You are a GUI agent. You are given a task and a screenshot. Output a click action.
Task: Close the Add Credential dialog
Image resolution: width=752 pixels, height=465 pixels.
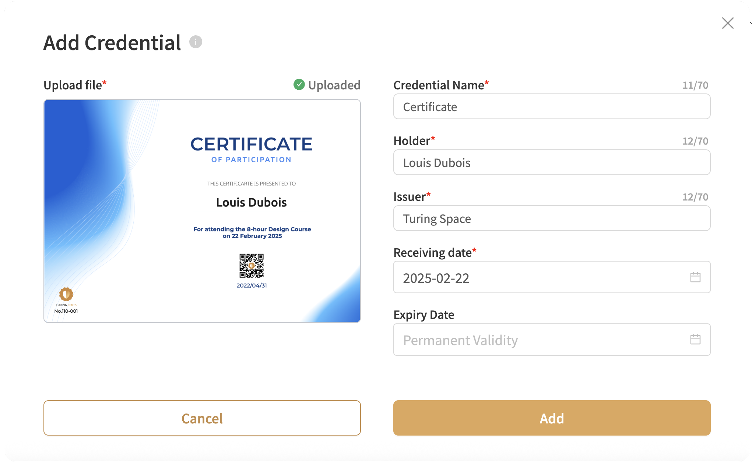(728, 23)
